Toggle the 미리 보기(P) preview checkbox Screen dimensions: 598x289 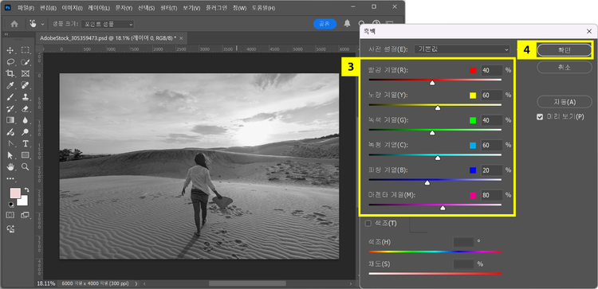[540, 117]
